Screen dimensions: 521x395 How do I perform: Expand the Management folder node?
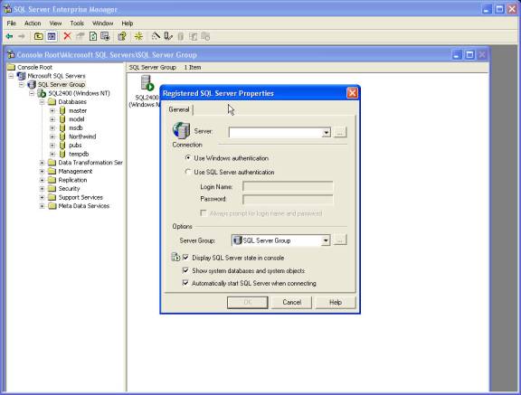[43, 171]
